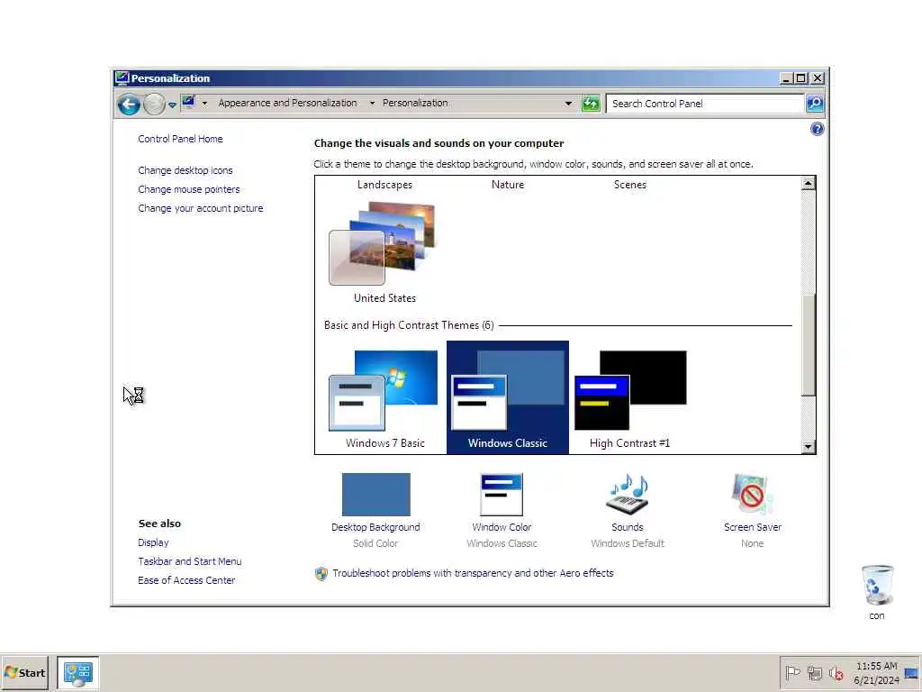The image size is (922, 692).
Task: Open Ease of Access Center link
Action: [x=186, y=580]
